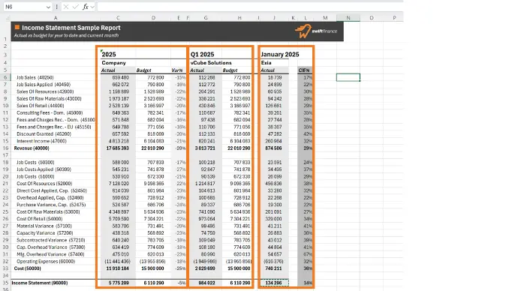518x291 pixels.
Task: Click the 'Direct Cost Applied, Cap. (52450)' label
Action: click(52, 190)
